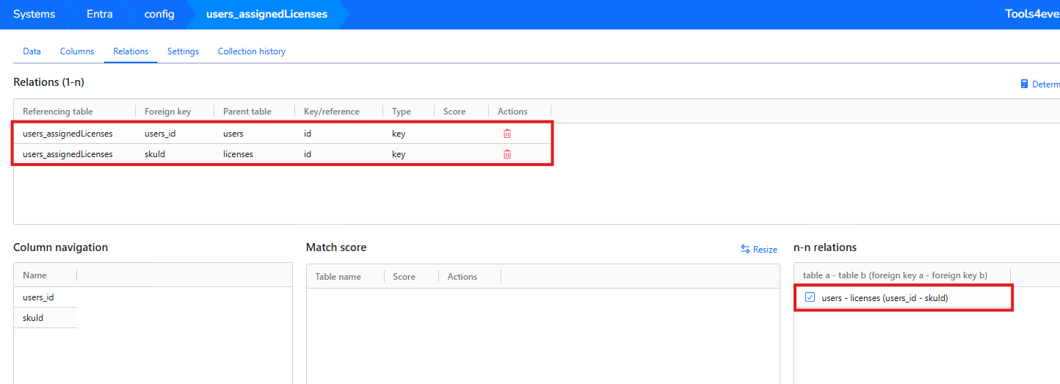This screenshot has height=384, width=1060.
Task: Sort by Parent table column header
Action: tap(247, 112)
